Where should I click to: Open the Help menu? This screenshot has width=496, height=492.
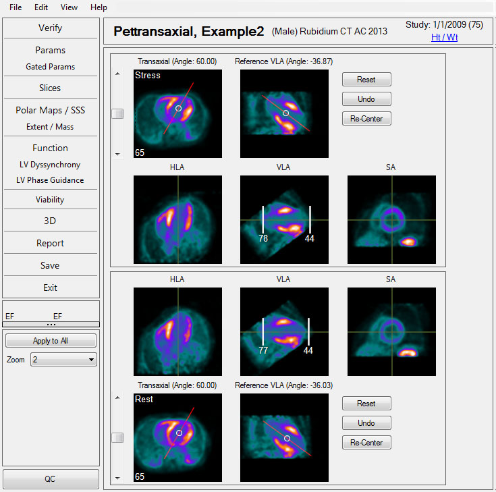[x=99, y=7]
